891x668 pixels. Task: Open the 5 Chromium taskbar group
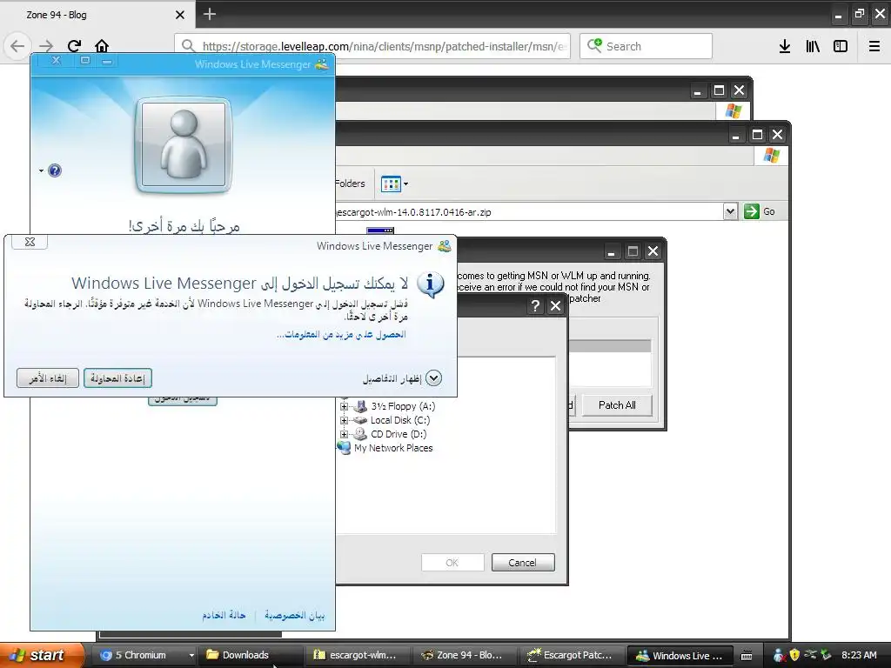tap(139, 655)
